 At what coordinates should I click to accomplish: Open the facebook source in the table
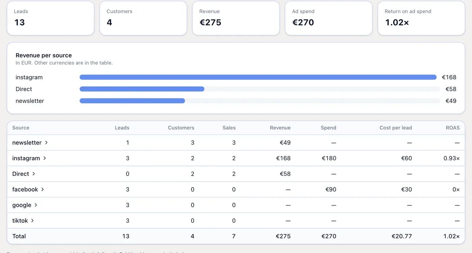25,189
